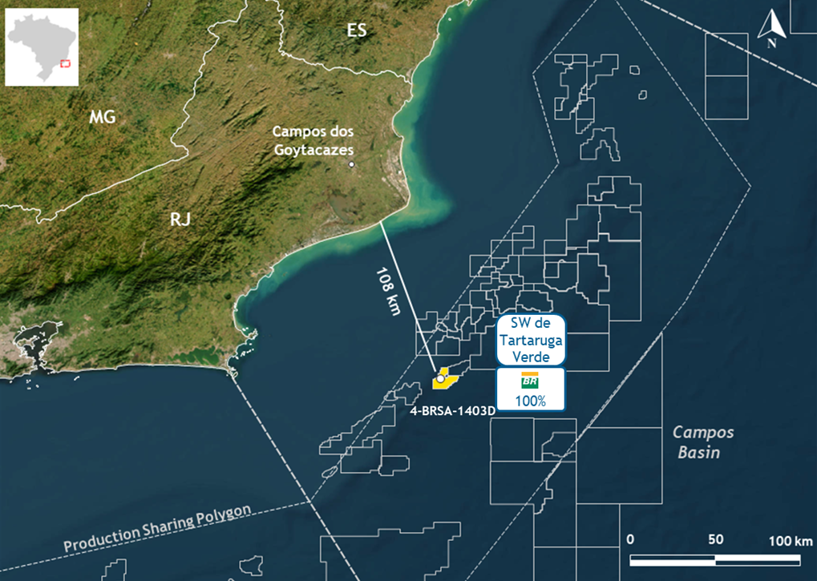Select the MG state label
Image resolution: width=817 pixels, height=581 pixels.
pyautogui.click(x=102, y=117)
